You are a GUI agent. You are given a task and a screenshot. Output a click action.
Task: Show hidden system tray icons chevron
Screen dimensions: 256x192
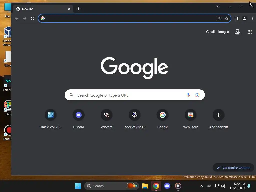point(201,186)
